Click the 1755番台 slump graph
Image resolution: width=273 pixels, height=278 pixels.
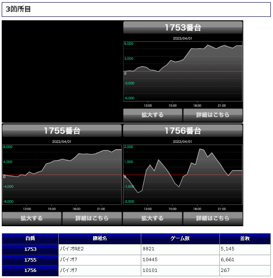(62, 175)
